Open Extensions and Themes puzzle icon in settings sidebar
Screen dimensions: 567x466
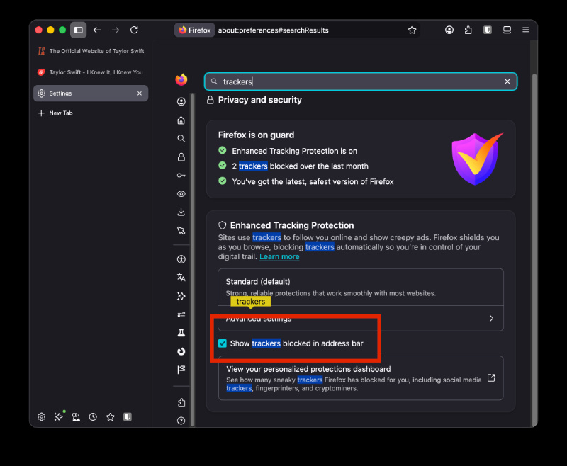pyautogui.click(x=181, y=402)
